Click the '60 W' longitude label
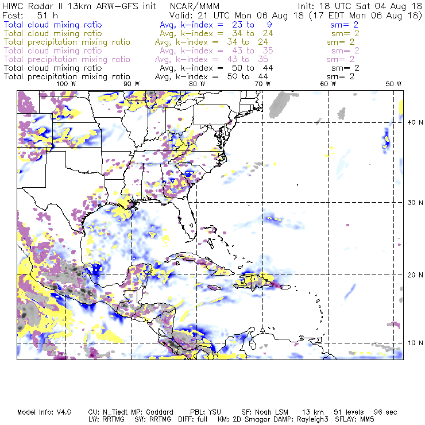This screenshot has height=425, width=425. [x=328, y=84]
